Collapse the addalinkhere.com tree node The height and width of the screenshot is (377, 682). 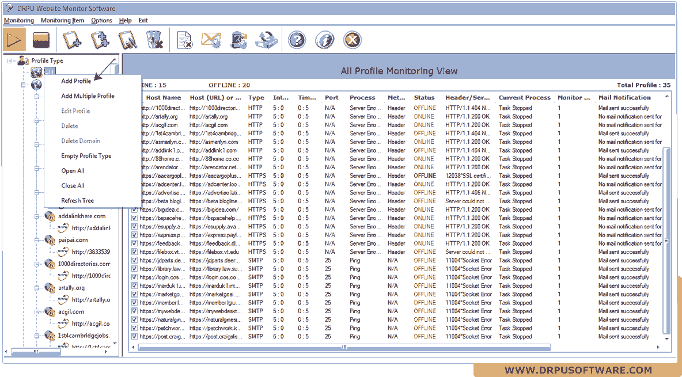[x=37, y=216]
